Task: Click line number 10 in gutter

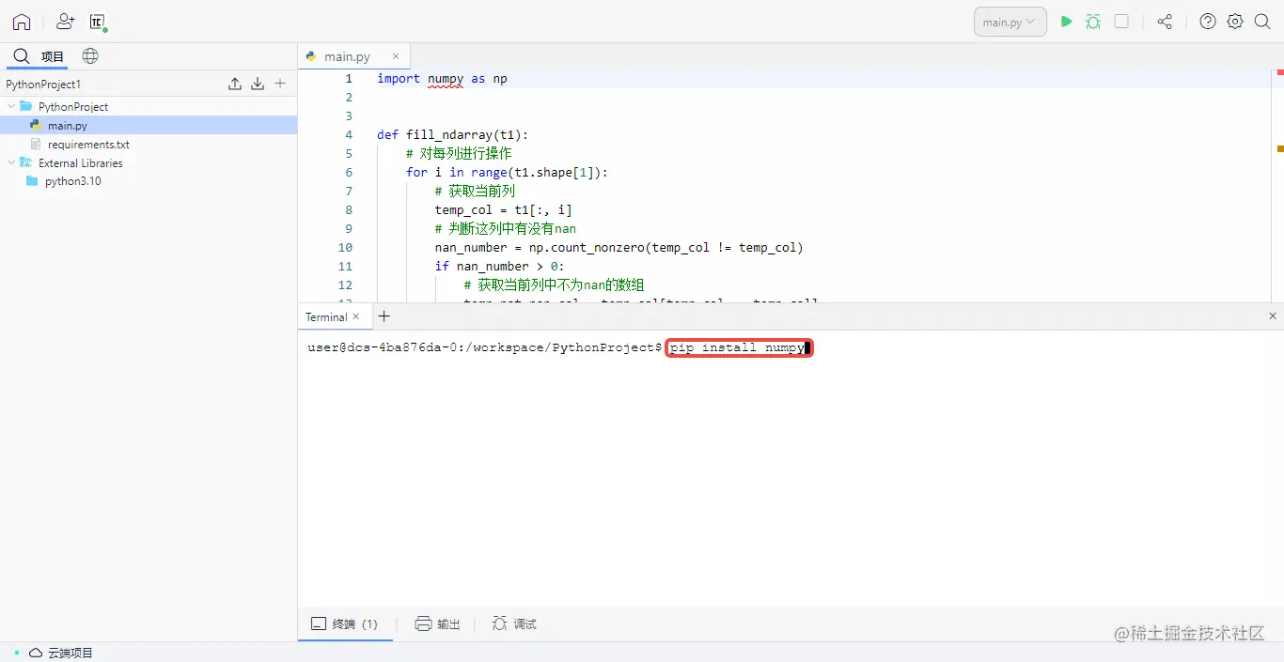Action: tap(345, 247)
